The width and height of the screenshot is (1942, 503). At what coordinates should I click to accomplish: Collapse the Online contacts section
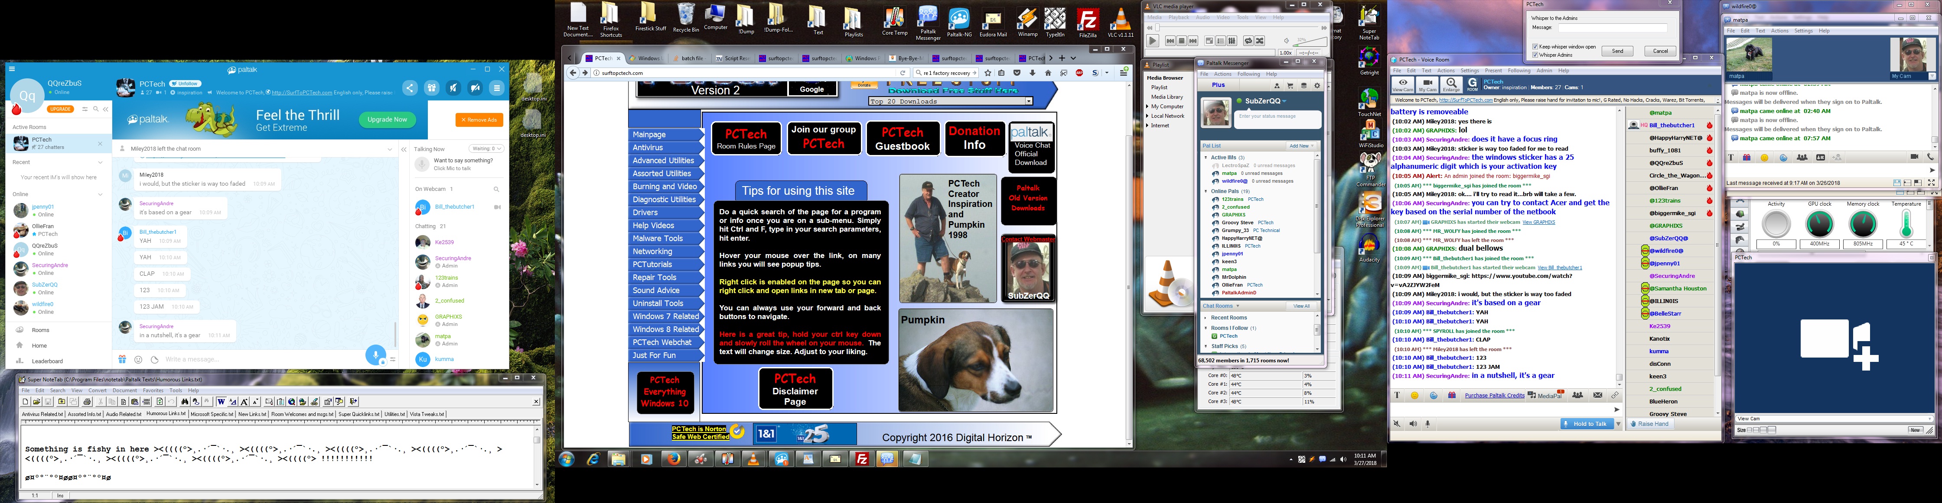coord(100,194)
